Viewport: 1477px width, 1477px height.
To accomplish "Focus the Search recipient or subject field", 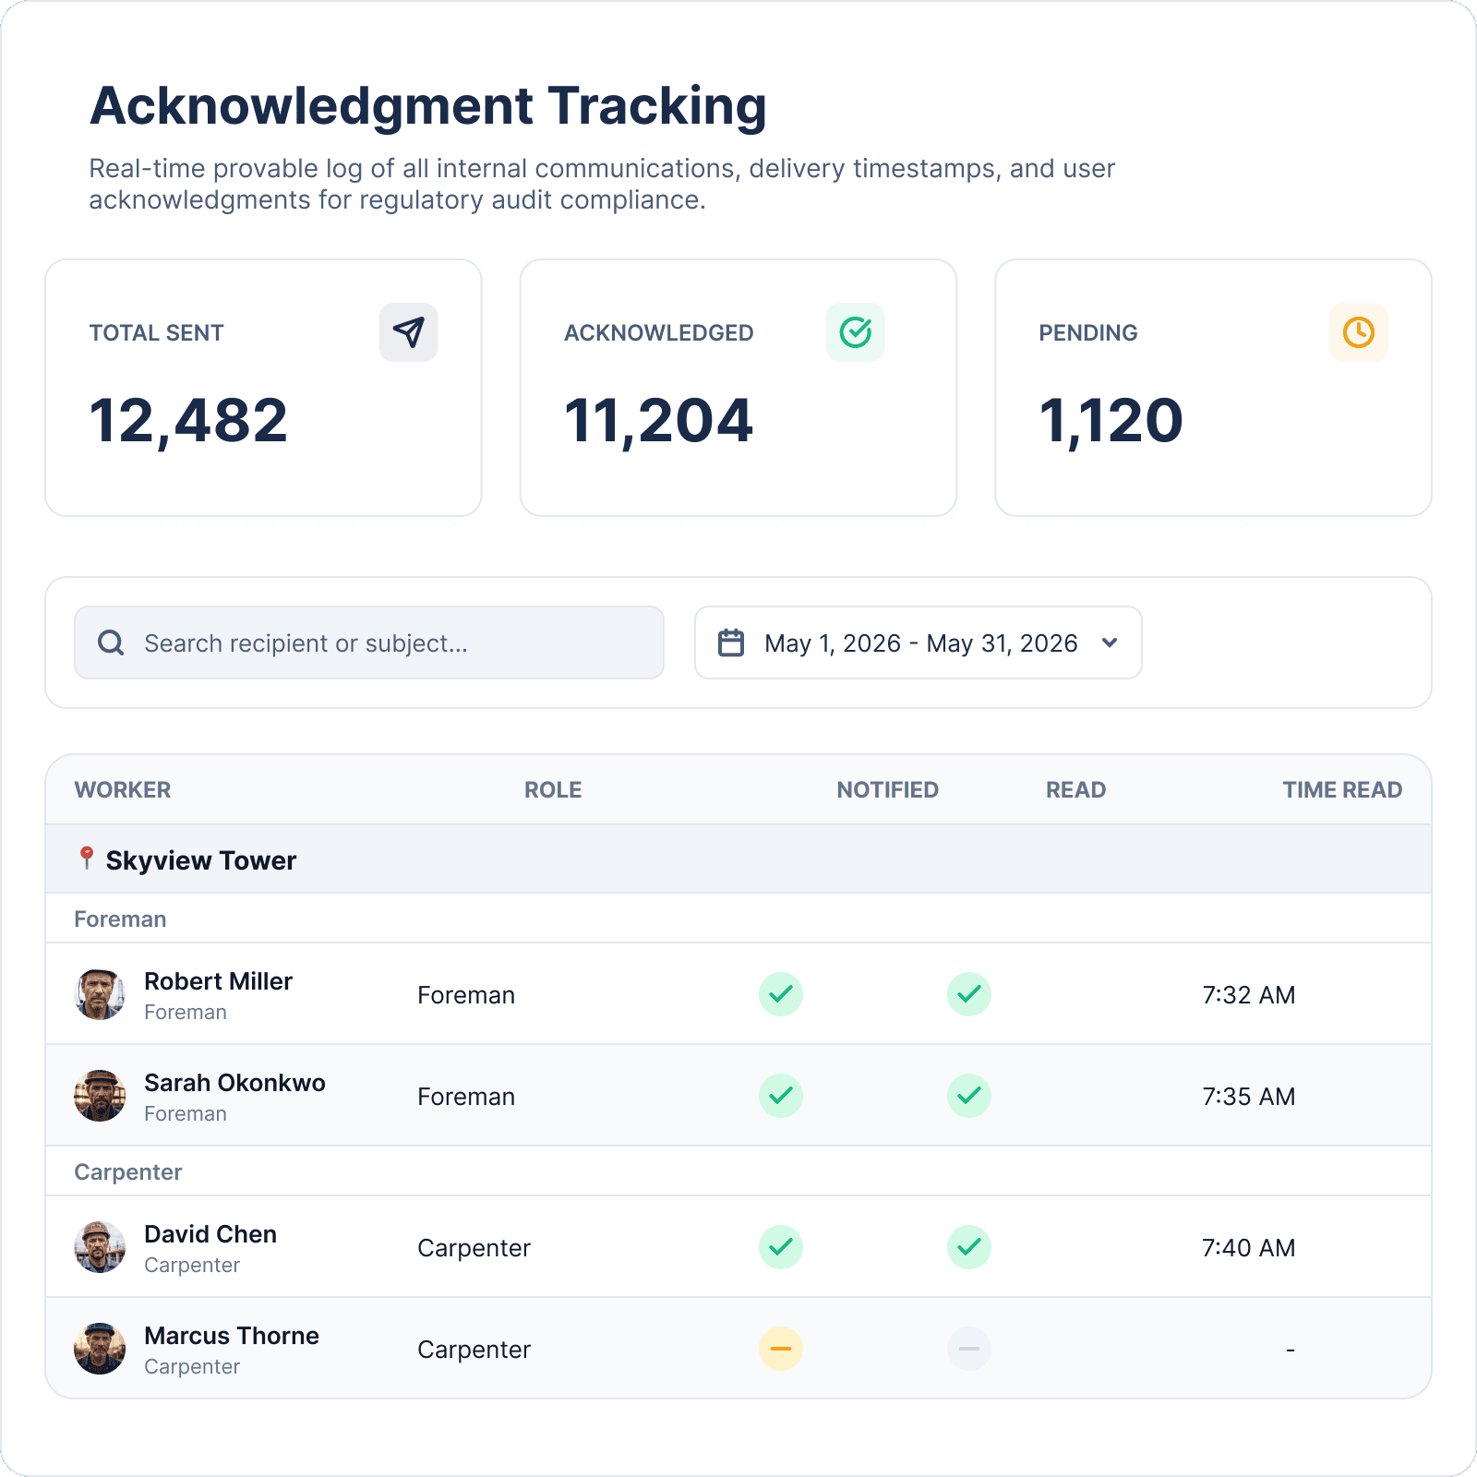I will coord(369,642).
